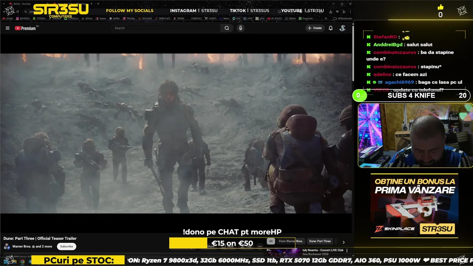Open the account avatar menu
The width and height of the screenshot is (473, 266).
pyautogui.click(x=343, y=28)
